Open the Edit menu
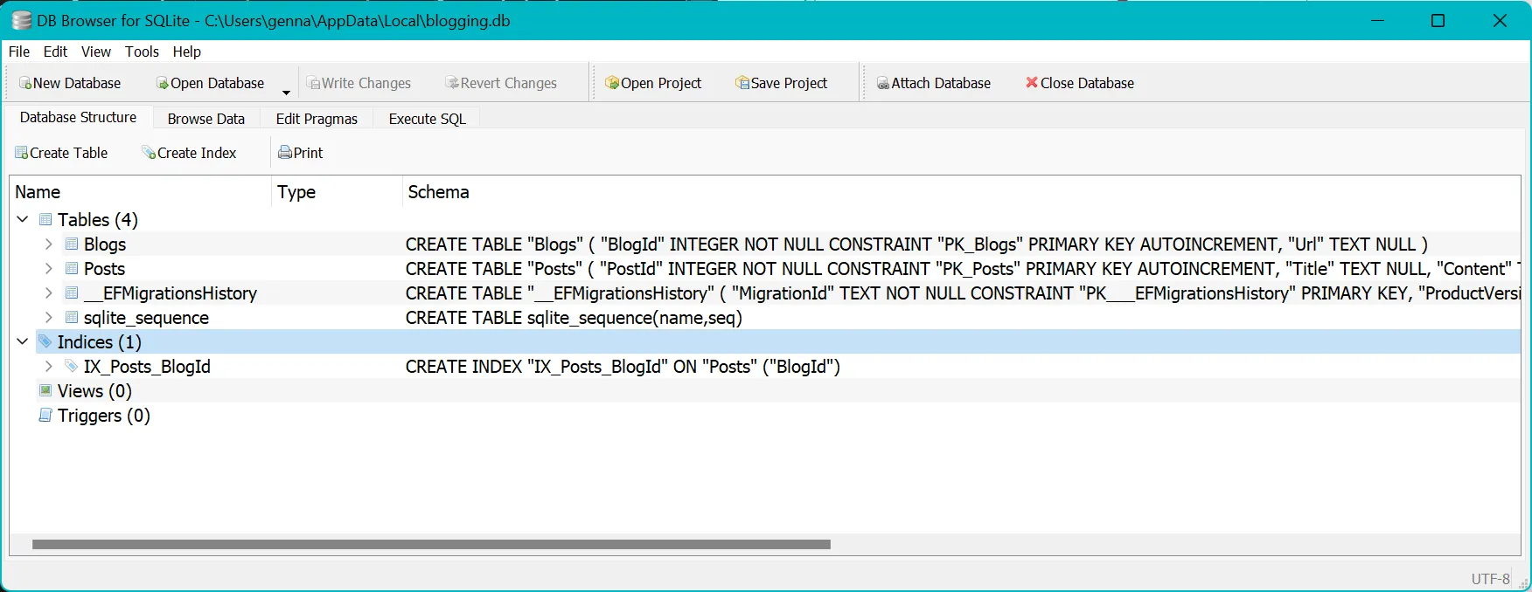The image size is (1532, 592). [55, 52]
